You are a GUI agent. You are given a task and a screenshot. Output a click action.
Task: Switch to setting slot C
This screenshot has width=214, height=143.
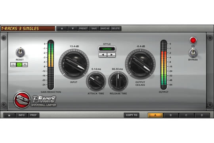[186, 115]
